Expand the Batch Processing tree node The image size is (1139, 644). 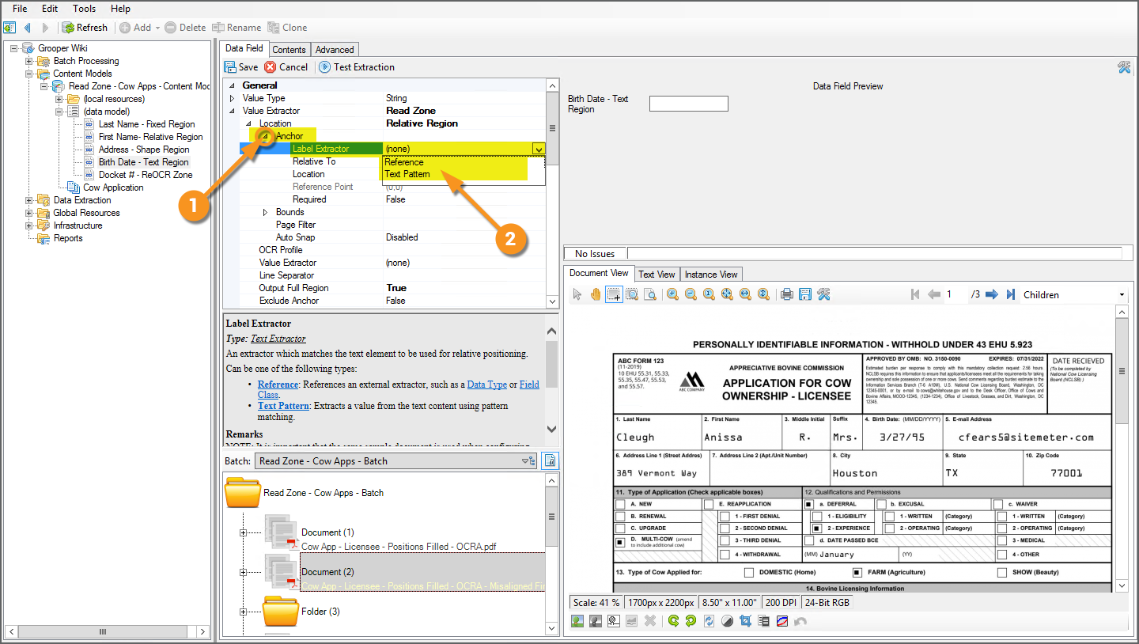tap(29, 61)
